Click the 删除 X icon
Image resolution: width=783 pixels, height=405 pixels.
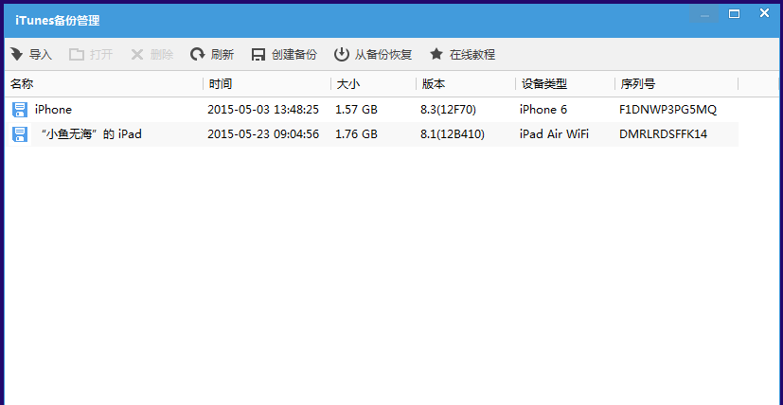point(137,55)
